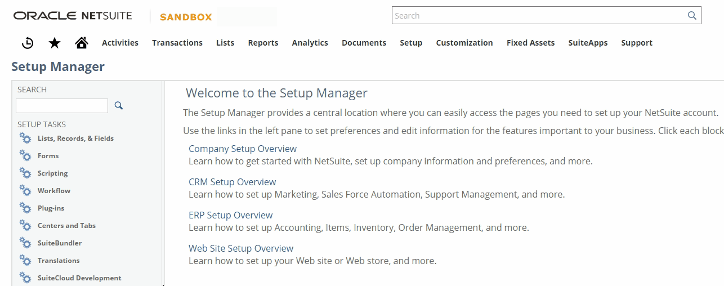Expand the Scripting setup task

52,173
